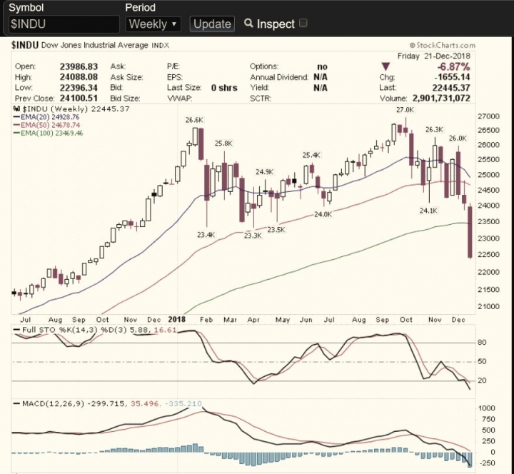Click the 21000 price axis label
Screen dimensions: 514x474
(488, 306)
